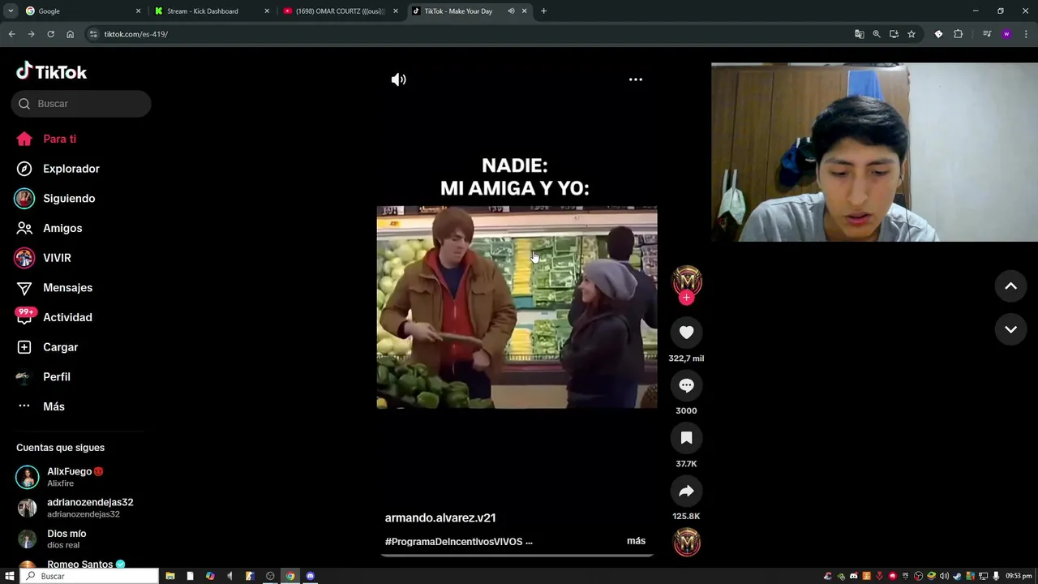Select 'Para ti' in the sidebar
Image resolution: width=1038 pixels, height=584 pixels.
[46, 139]
